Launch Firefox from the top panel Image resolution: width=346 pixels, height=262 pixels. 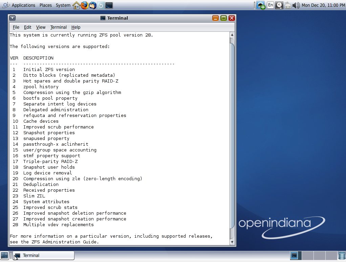[x=85, y=5]
